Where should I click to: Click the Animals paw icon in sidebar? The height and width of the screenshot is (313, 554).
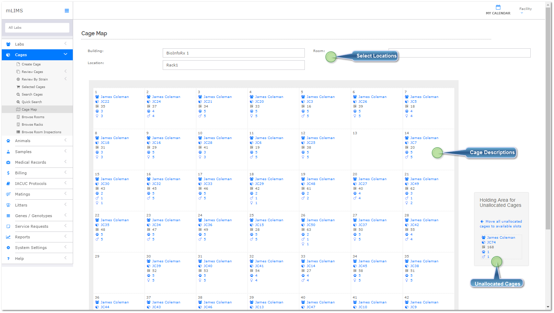(8, 141)
